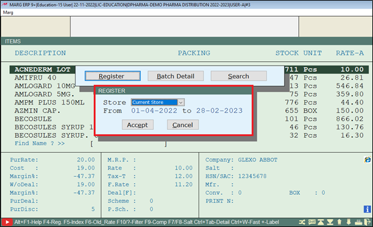Image resolution: width=373 pixels, height=227 pixels.
Task: Select the BECOSULE item
Action: pyautogui.click(x=33, y=119)
